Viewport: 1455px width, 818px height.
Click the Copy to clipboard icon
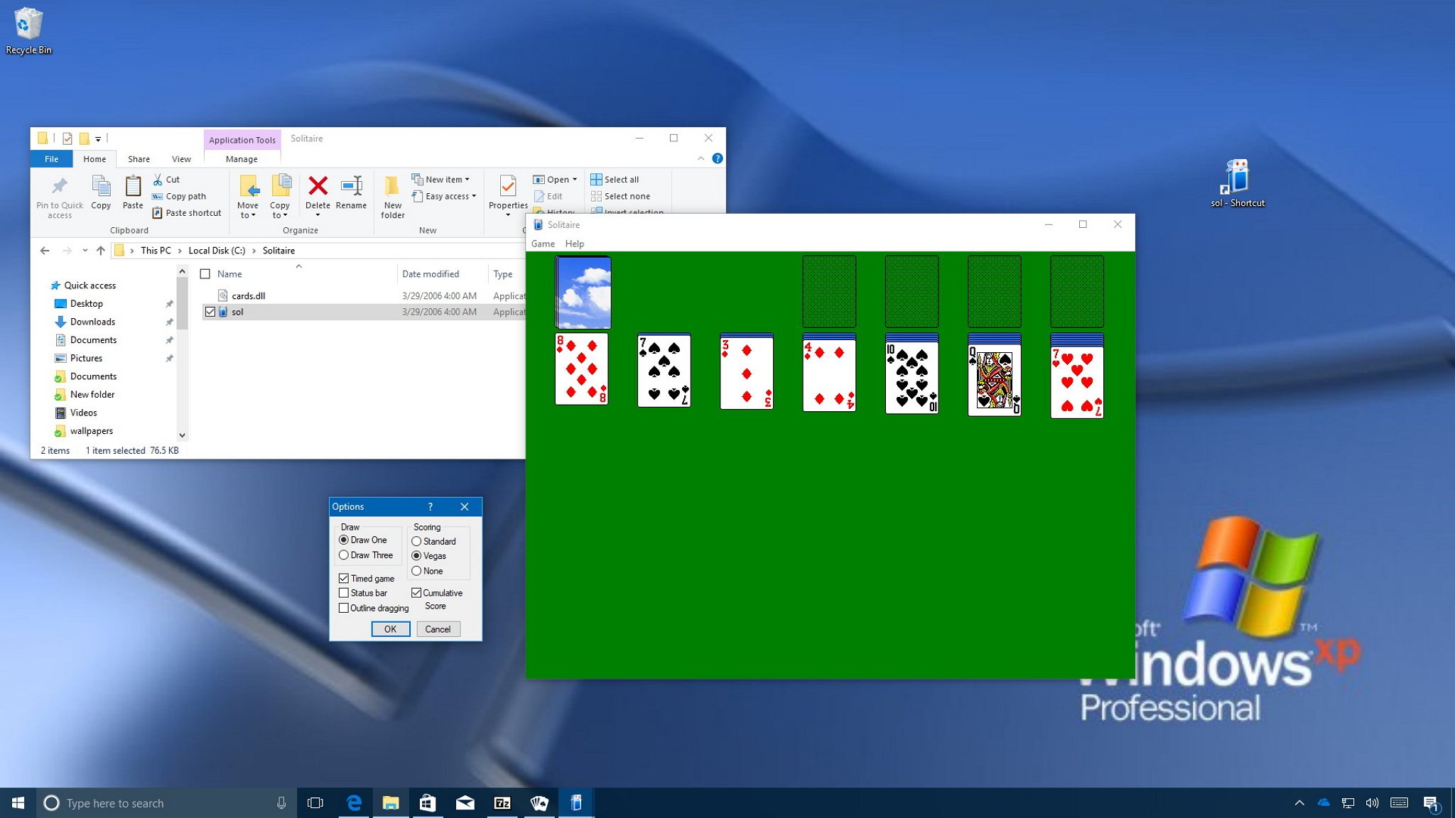[x=100, y=192]
